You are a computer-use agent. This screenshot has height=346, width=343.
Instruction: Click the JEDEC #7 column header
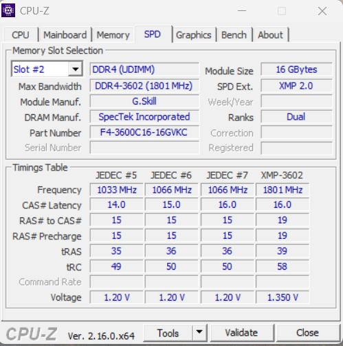[227, 175]
